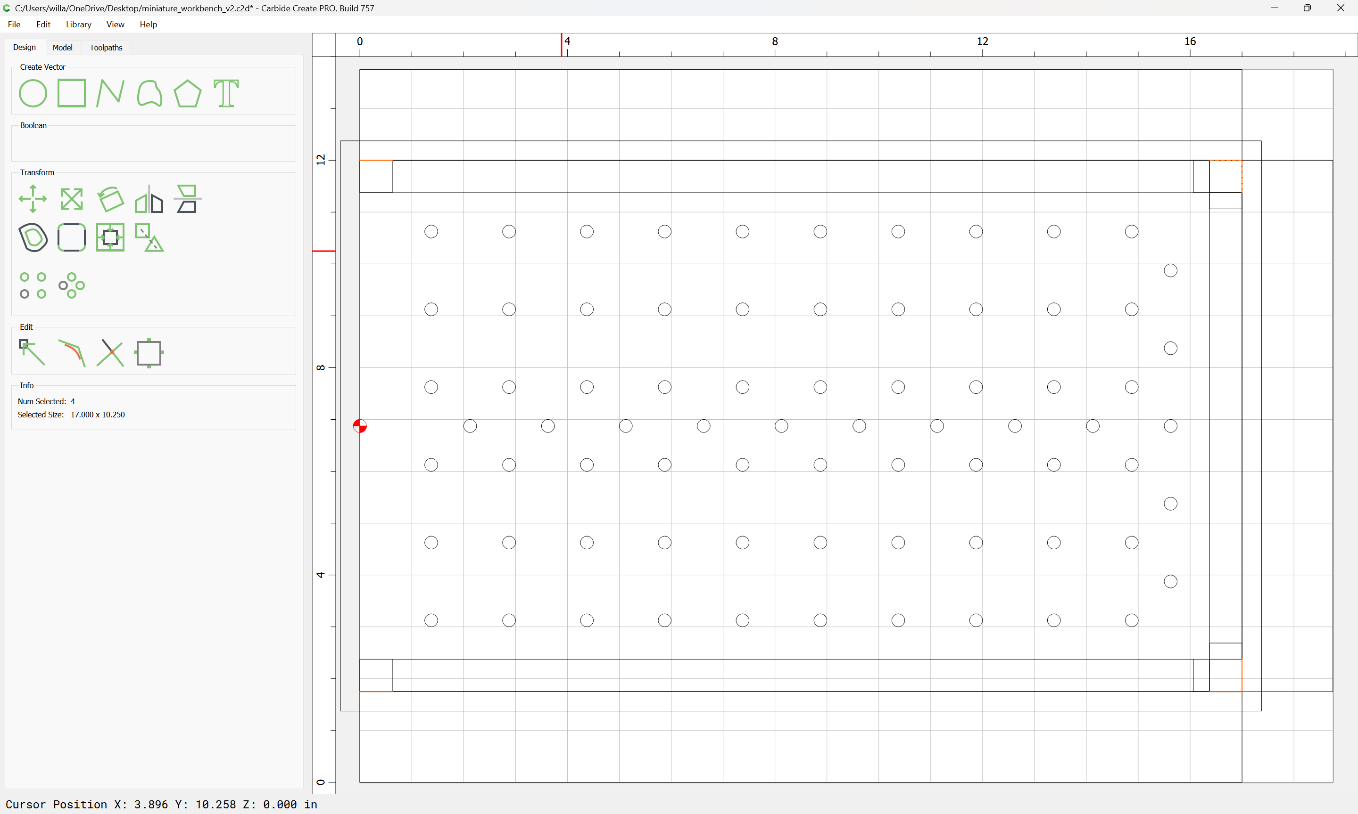Select the Text creation tool
The image size is (1358, 814).
(x=226, y=93)
